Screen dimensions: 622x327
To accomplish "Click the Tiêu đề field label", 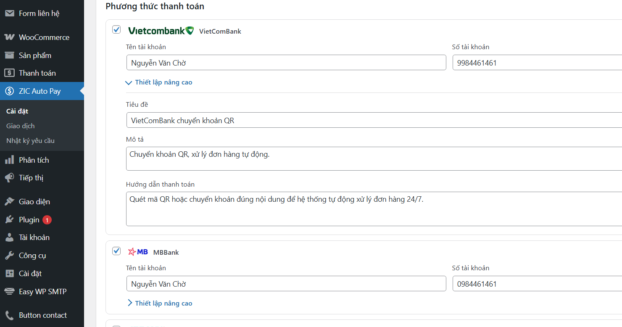I will (x=137, y=104).
